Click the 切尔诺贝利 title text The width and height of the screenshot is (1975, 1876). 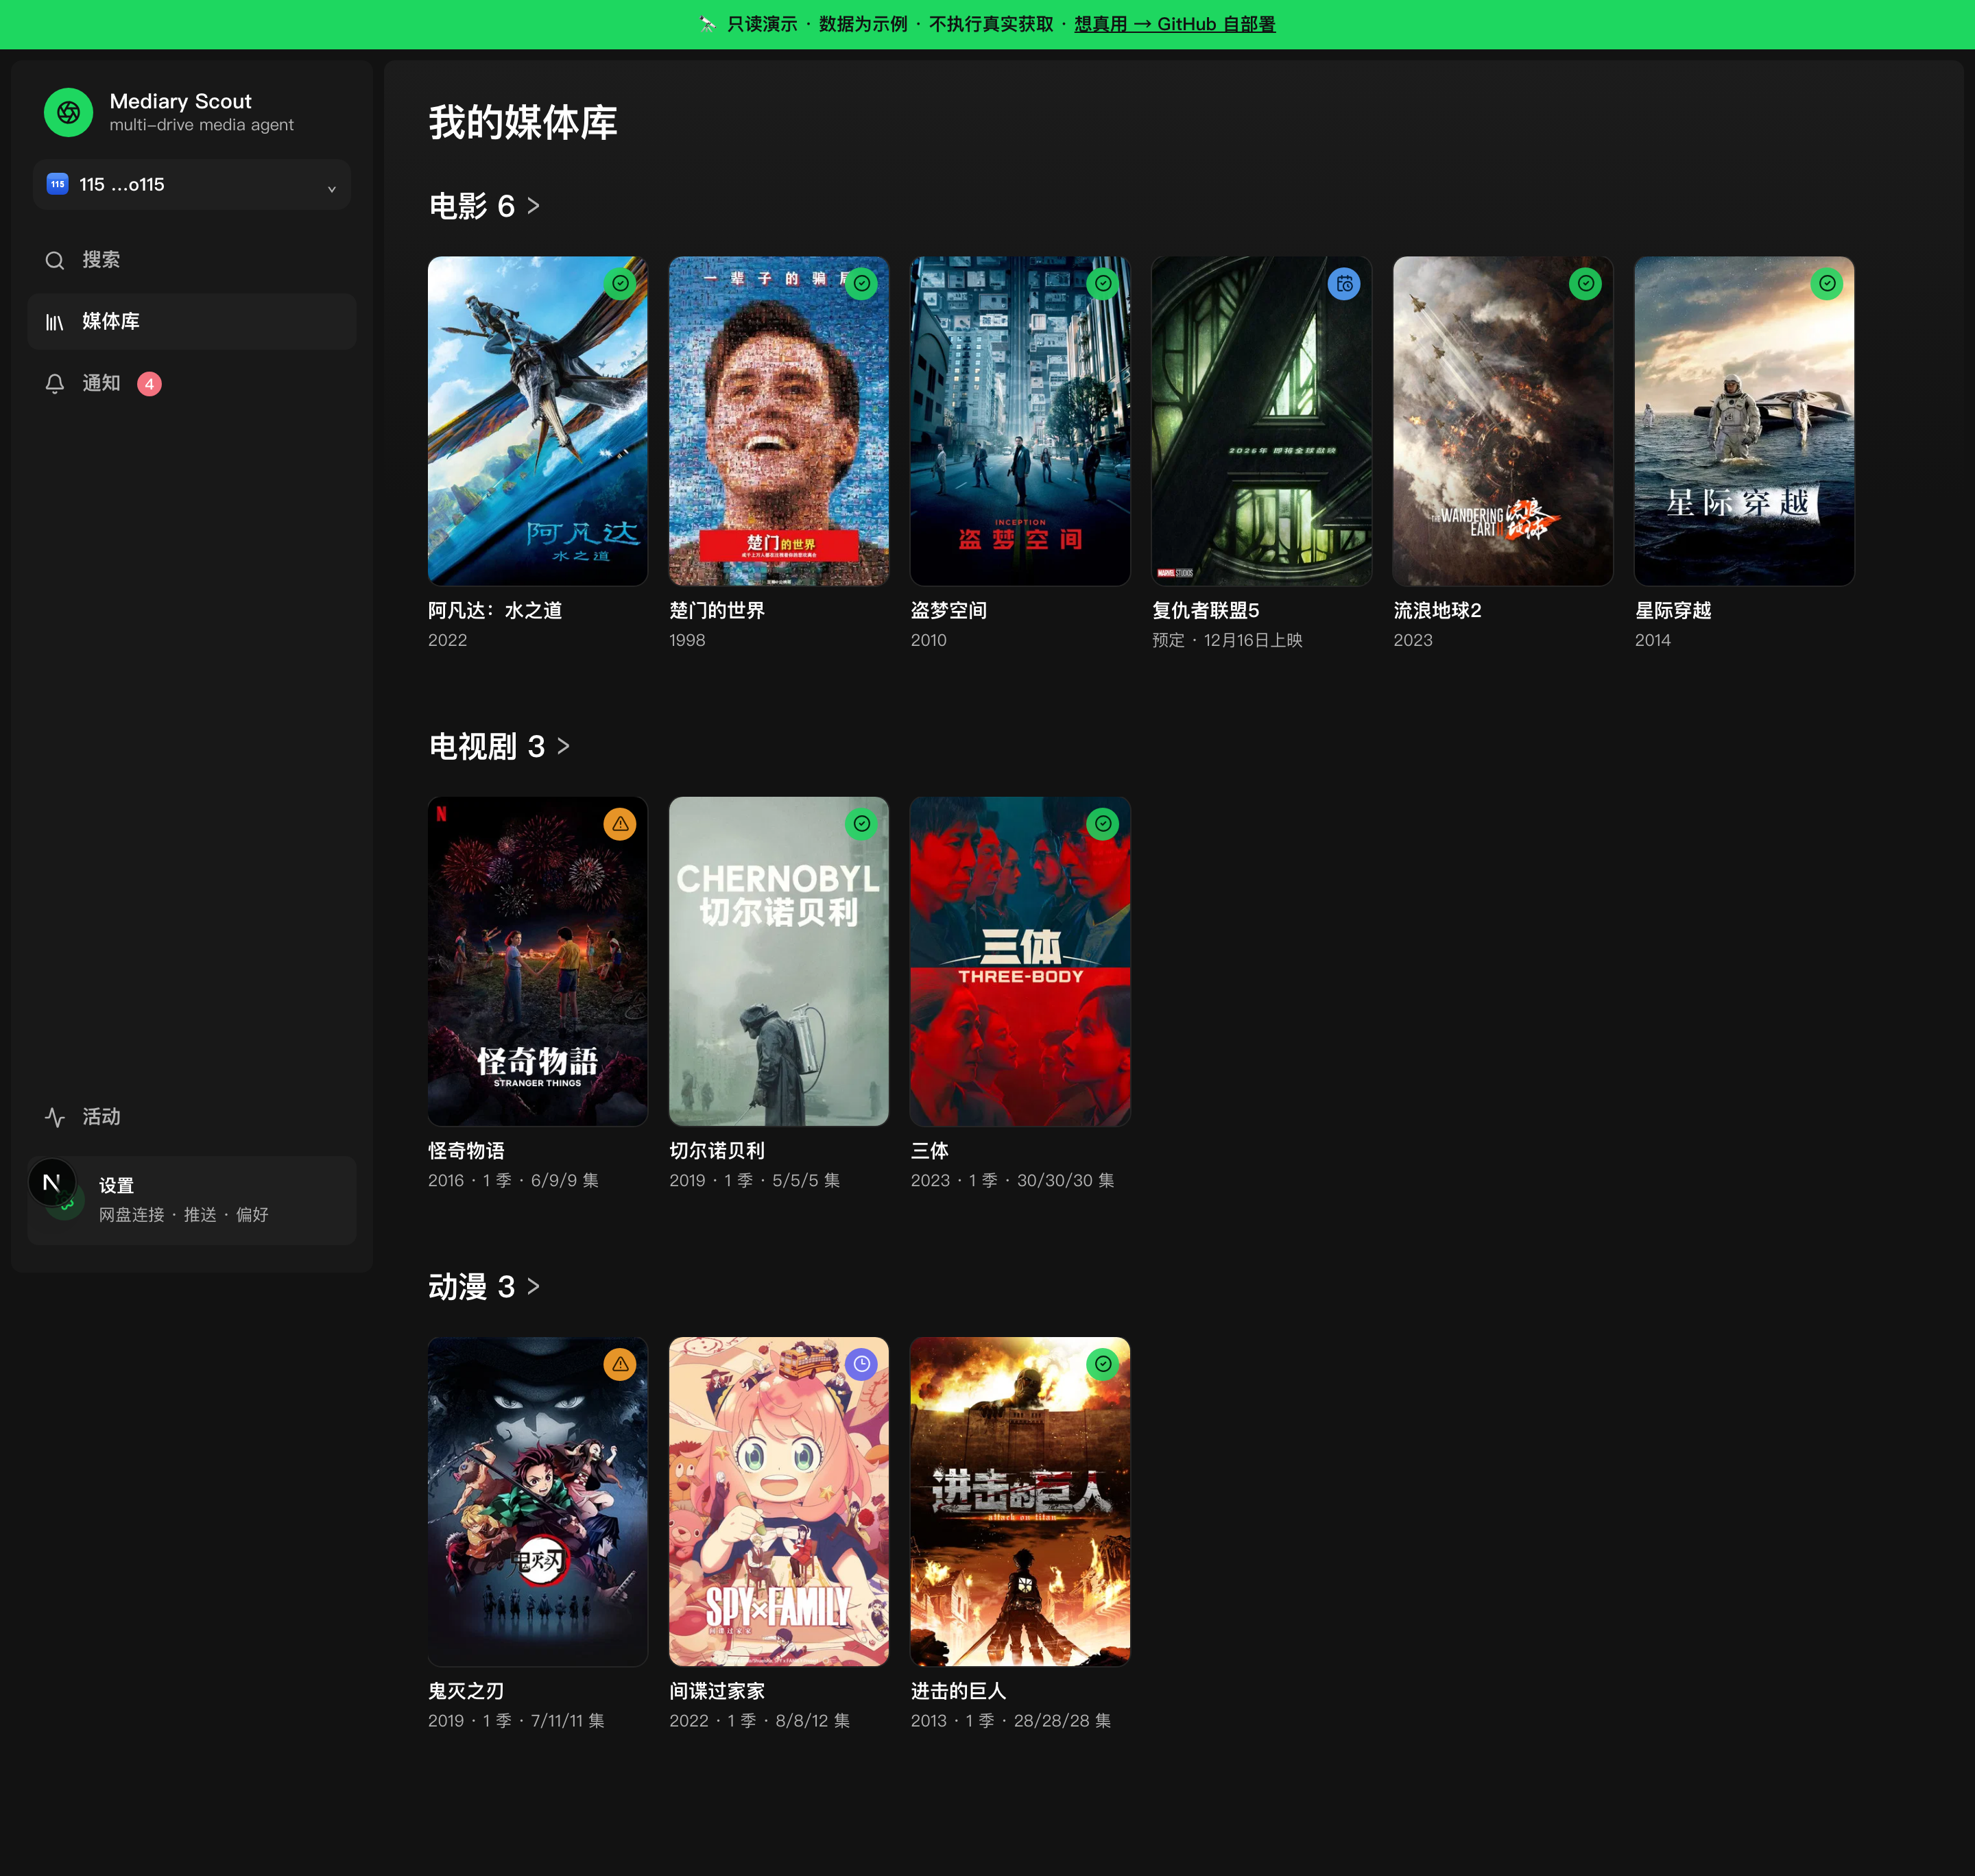(717, 1151)
